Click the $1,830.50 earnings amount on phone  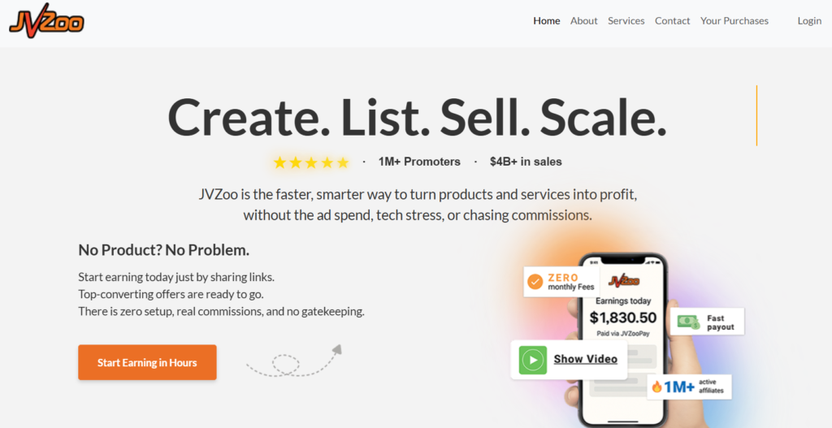(623, 318)
